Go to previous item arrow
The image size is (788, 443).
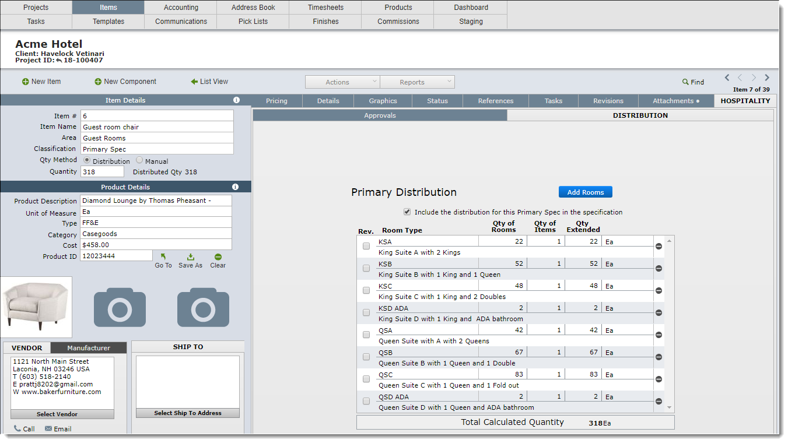[740, 78]
